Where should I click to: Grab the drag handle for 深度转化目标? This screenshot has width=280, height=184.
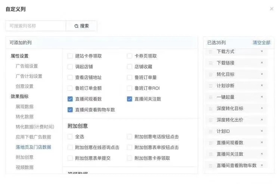(211, 108)
